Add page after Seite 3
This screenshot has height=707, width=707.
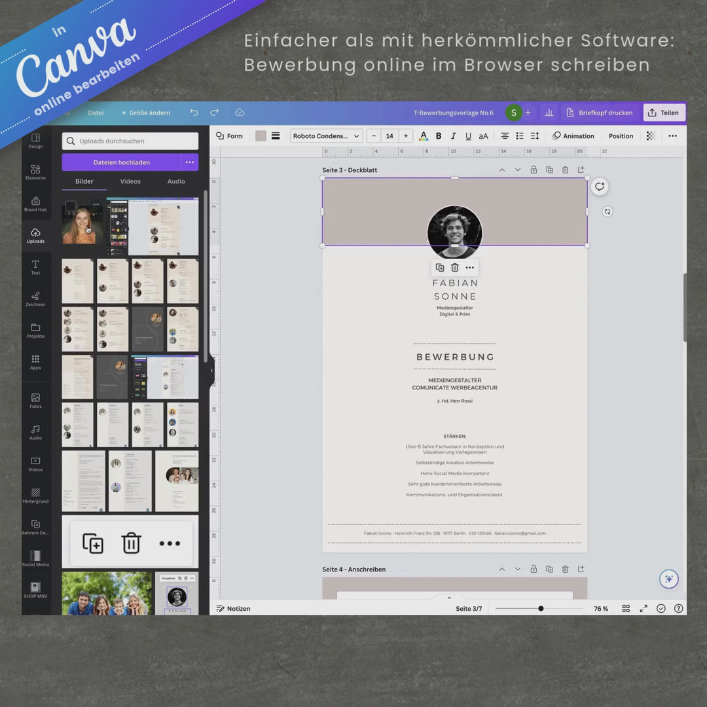(x=581, y=170)
